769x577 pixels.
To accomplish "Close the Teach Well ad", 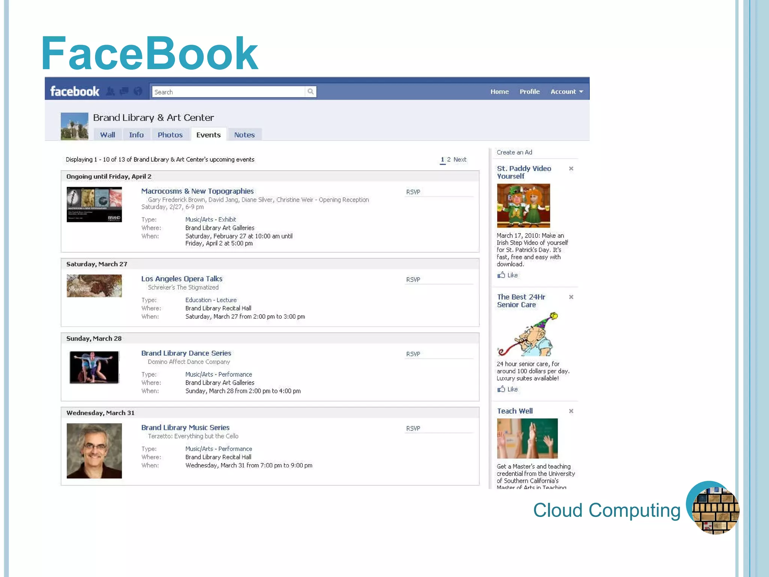I will point(571,411).
